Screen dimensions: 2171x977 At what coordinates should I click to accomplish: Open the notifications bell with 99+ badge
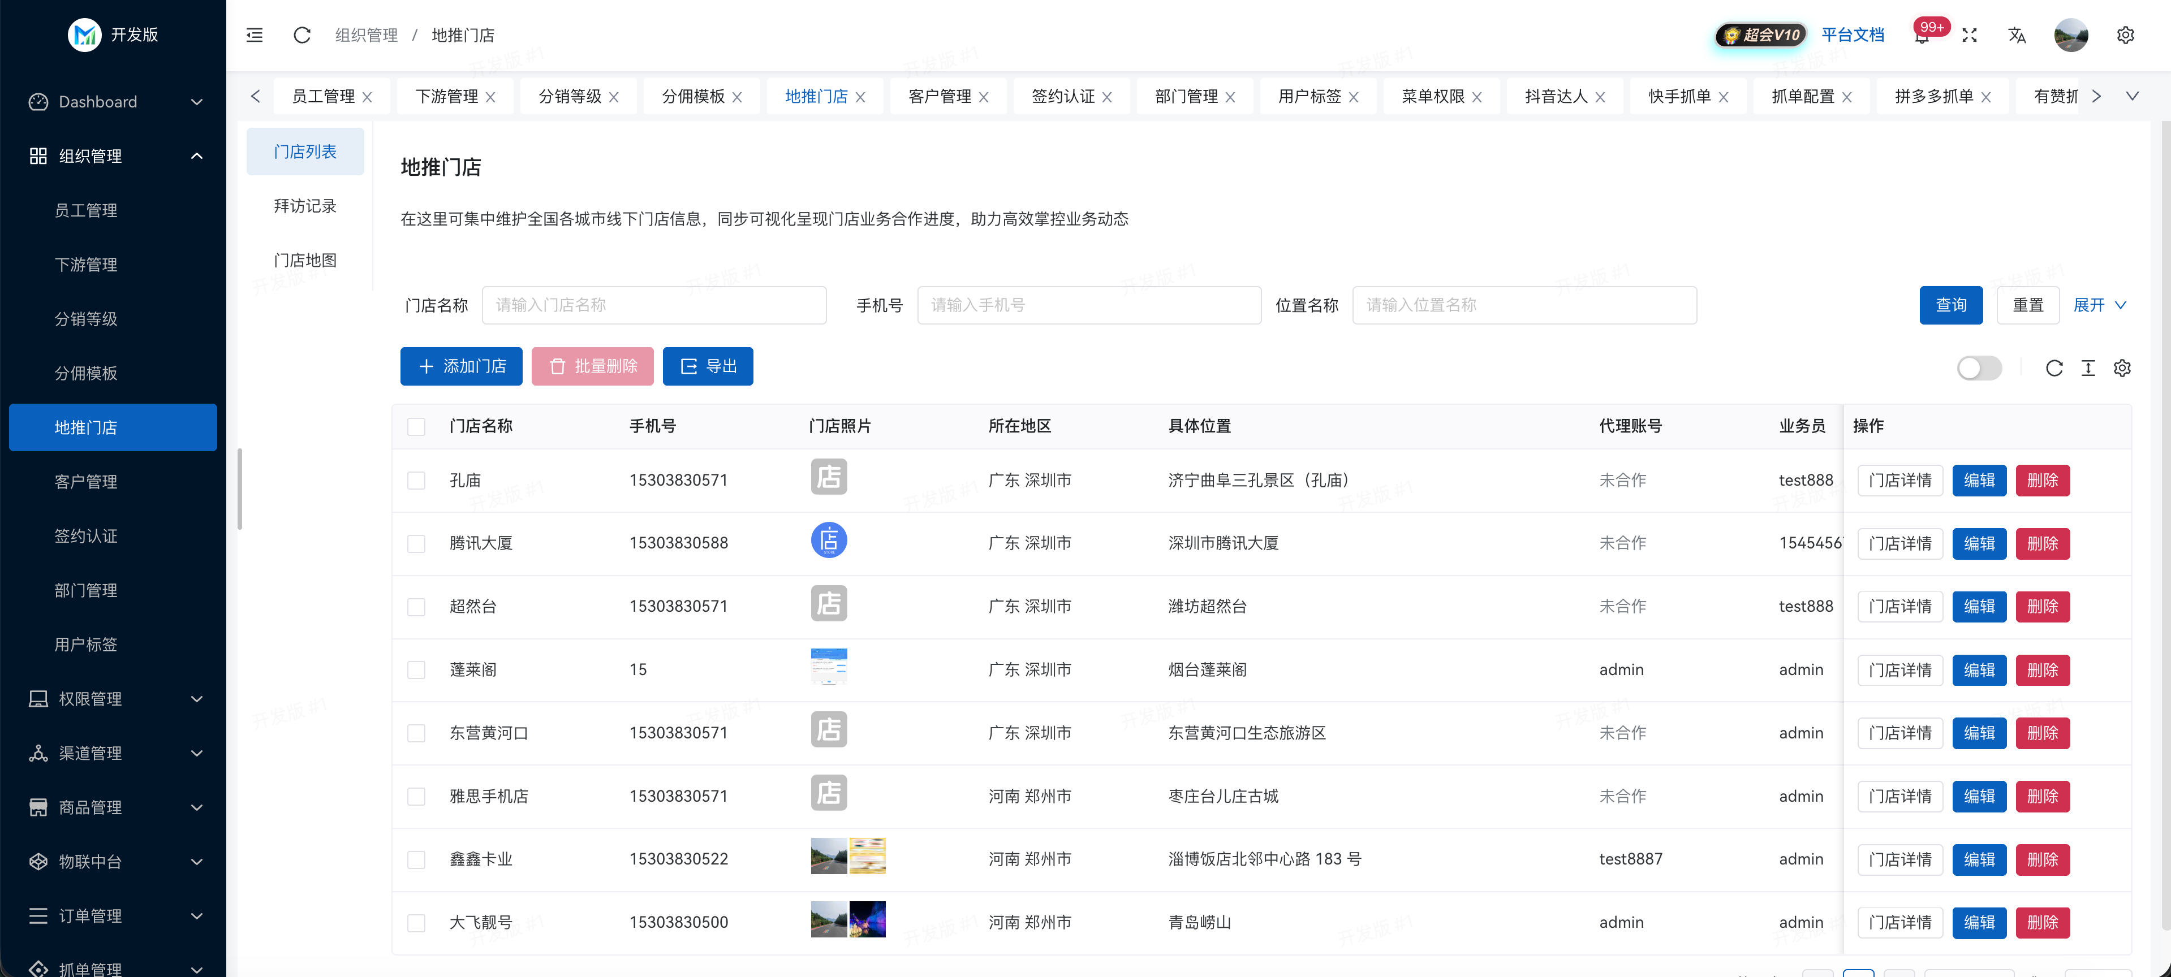click(1922, 36)
